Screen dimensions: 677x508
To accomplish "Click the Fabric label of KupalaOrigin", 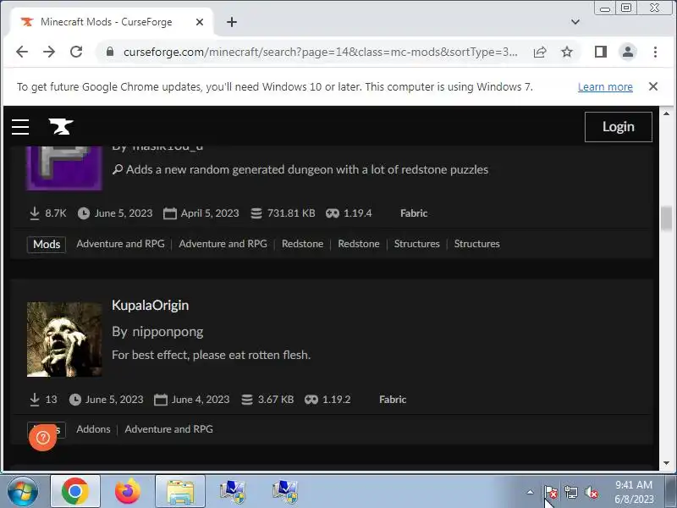I will click(393, 400).
